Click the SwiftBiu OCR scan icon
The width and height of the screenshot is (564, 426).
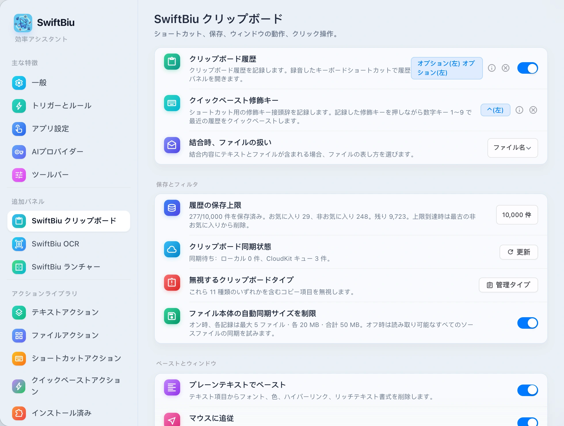pyautogui.click(x=19, y=244)
